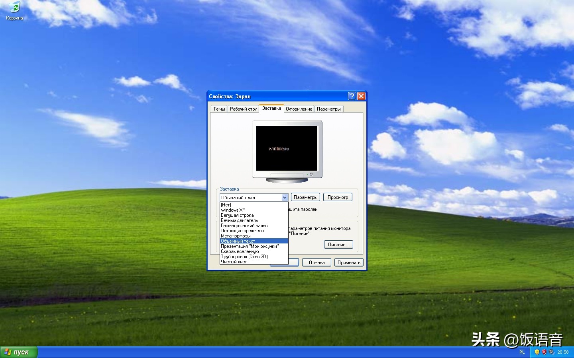Open Питание... power settings
This screenshot has height=358, width=574.
338,244
